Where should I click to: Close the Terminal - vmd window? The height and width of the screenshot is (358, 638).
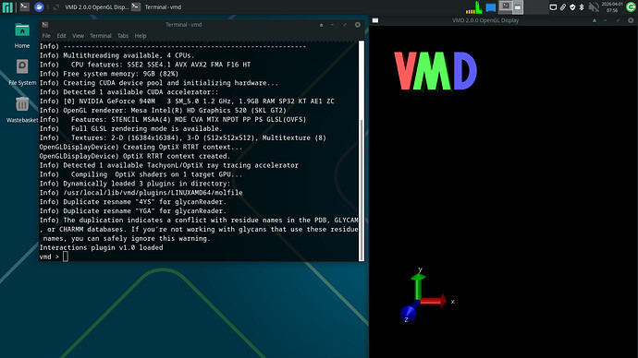pos(357,25)
